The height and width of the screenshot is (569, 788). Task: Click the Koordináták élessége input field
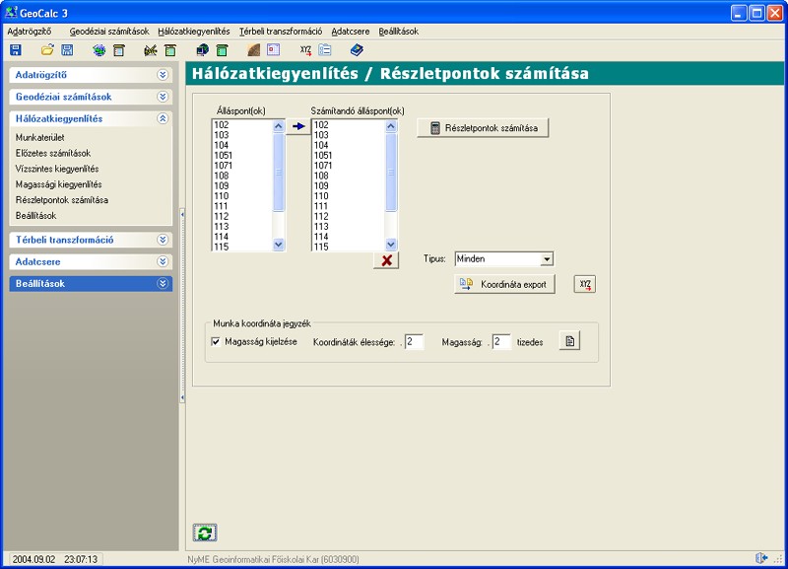(414, 341)
